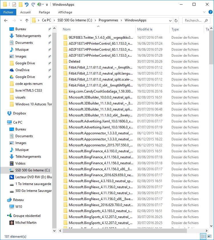
Task: Open the W10 network computer
Action: [19, 207]
